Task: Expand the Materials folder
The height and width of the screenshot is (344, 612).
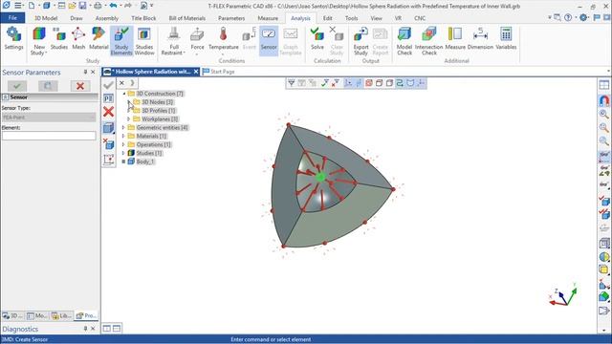Action: point(123,136)
